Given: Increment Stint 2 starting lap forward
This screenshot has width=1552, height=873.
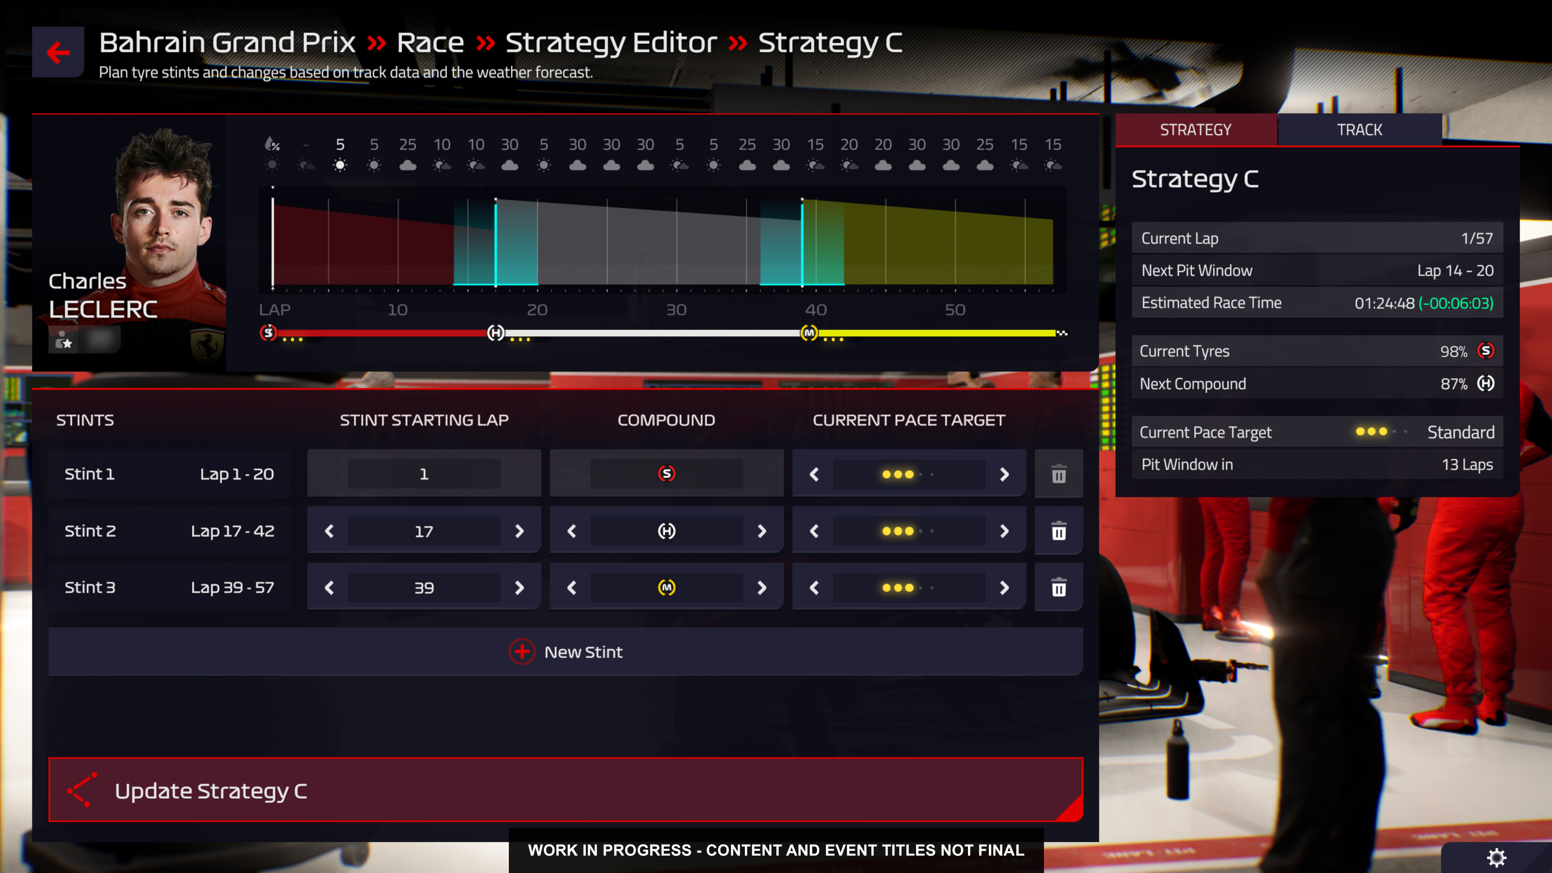Looking at the screenshot, I should click(519, 530).
